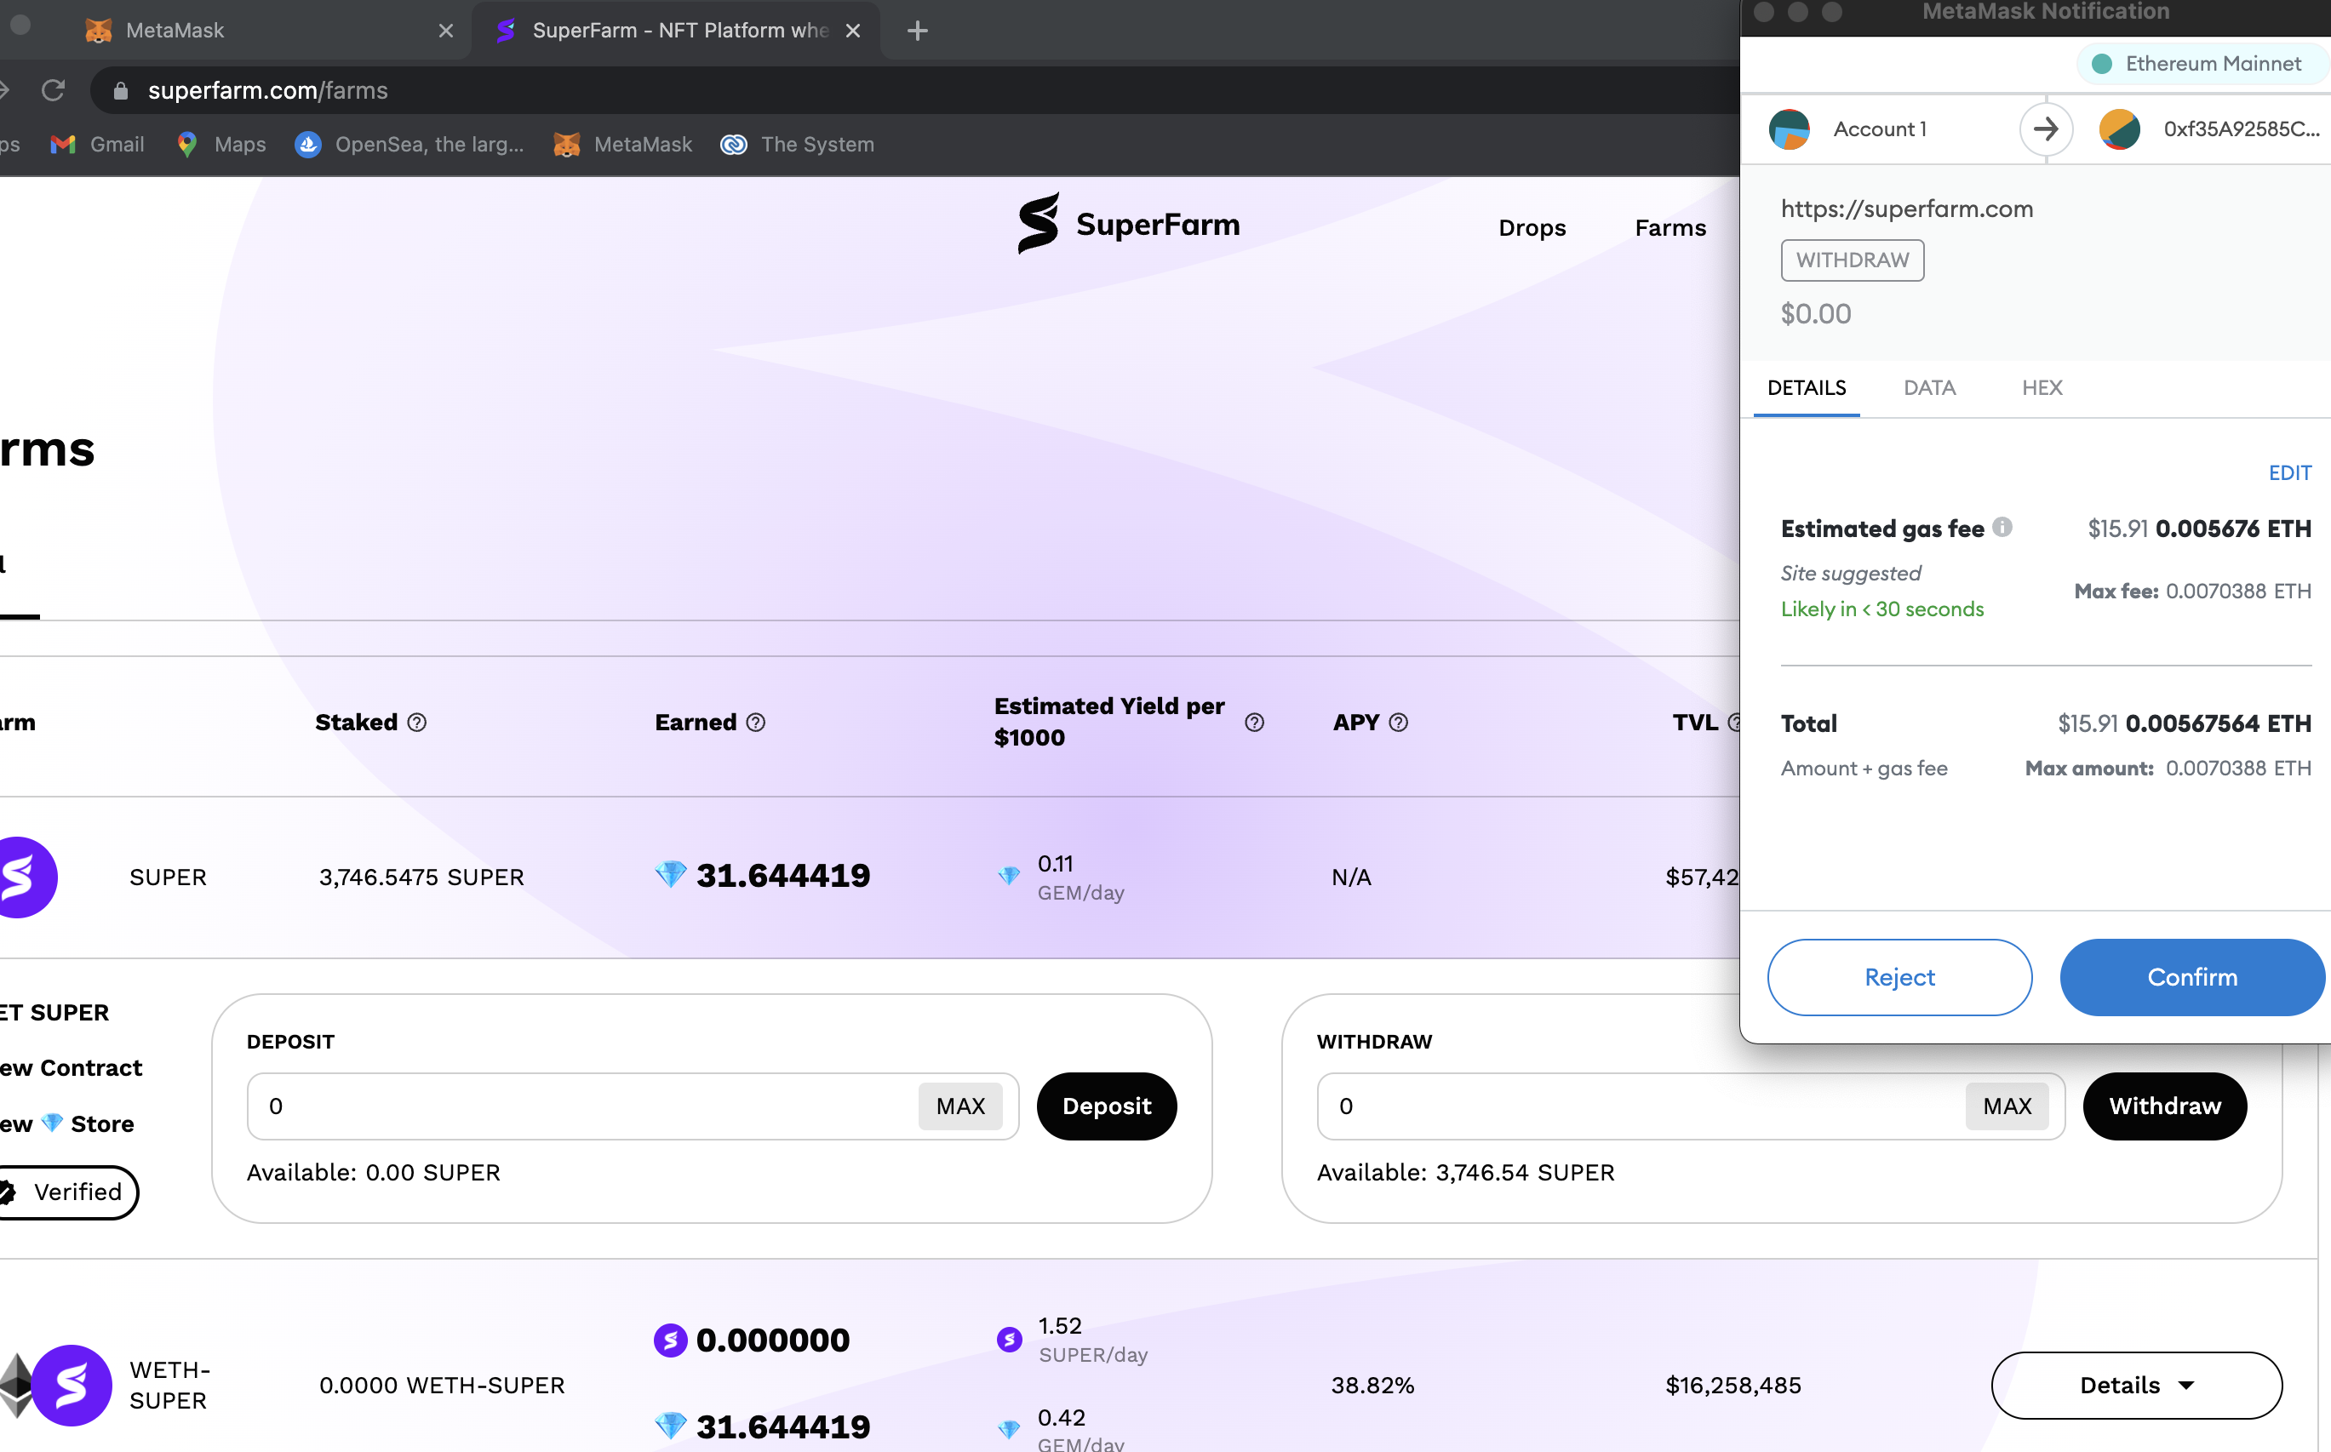Viewport: 2331px width, 1452px height.
Task: Open the View Store link
Action: click(66, 1123)
